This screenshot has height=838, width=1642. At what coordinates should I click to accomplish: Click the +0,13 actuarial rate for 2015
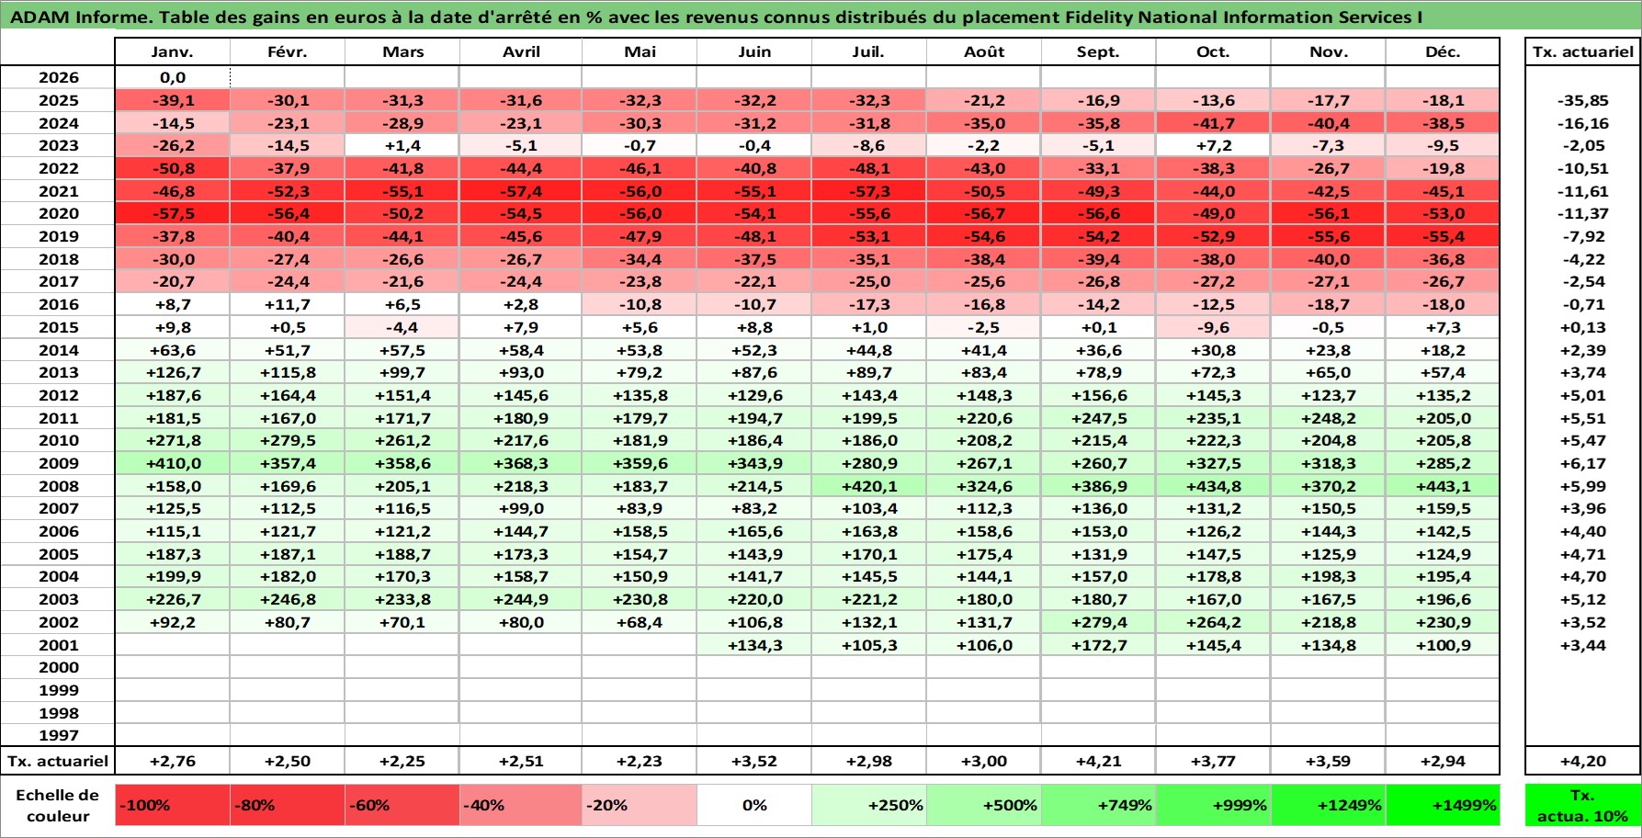click(1582, 327)
